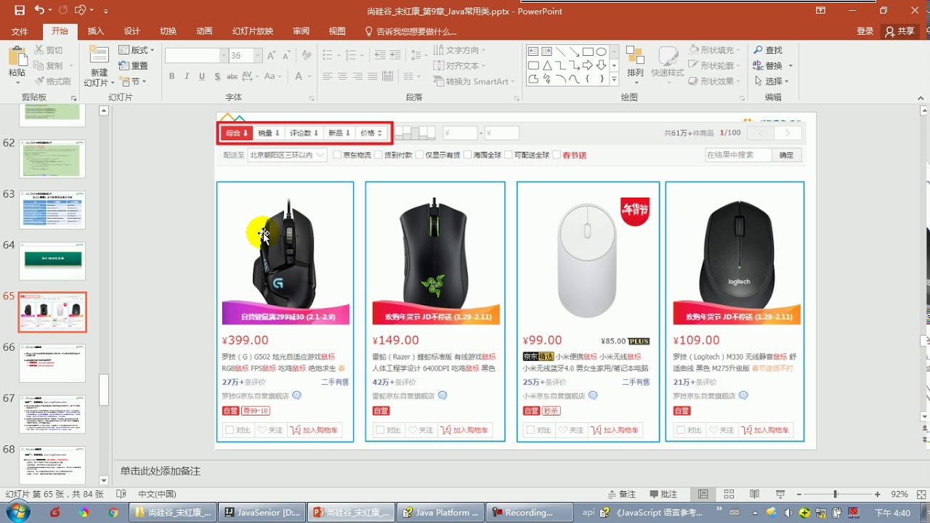The width and height of the screenshot is (930, 523).
Task: Select the Rectangle shape in gallery
Action: 588,52
